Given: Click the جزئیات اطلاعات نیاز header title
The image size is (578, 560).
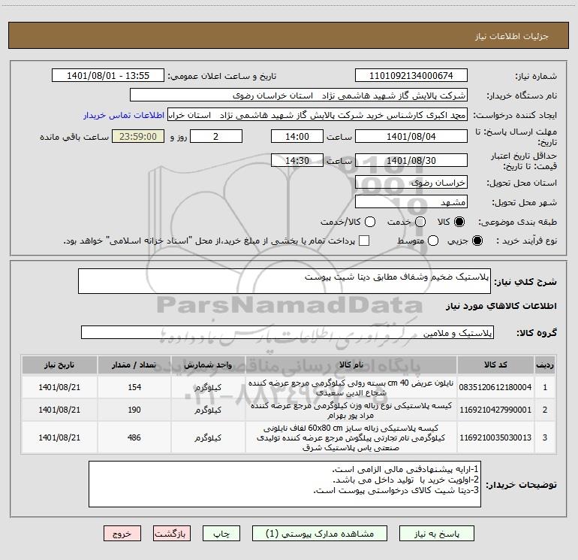Looking at the screenshot, I should 512,36.
